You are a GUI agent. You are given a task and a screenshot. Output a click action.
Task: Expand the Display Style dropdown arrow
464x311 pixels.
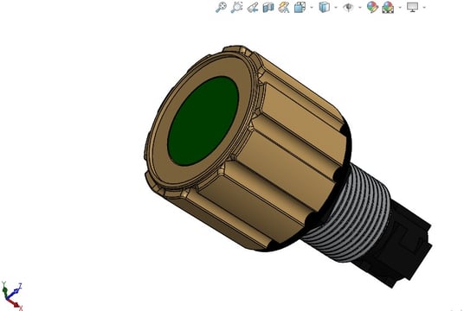(x=336, y=8)
